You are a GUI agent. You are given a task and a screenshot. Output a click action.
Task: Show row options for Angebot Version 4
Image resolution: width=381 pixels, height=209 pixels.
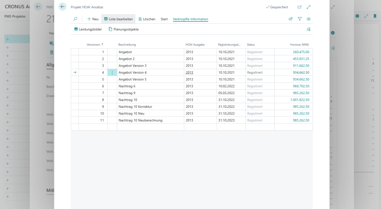112,73
